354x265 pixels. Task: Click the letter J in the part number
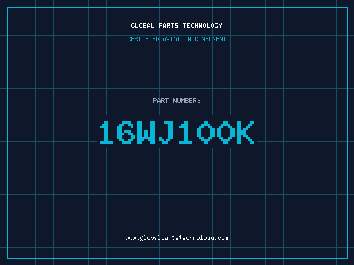coord(166,132)
